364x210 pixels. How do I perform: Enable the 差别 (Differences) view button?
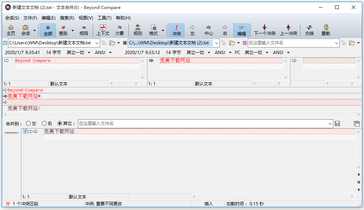pyautogui.click(x=64, y=30)
